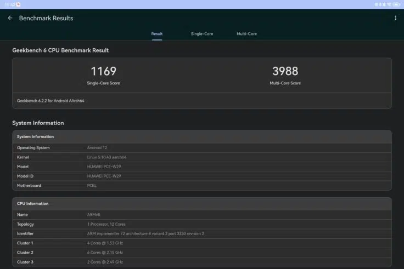404x269 pixels.
Task: Click the Identifier row label
Action: (x=25, y=233)
